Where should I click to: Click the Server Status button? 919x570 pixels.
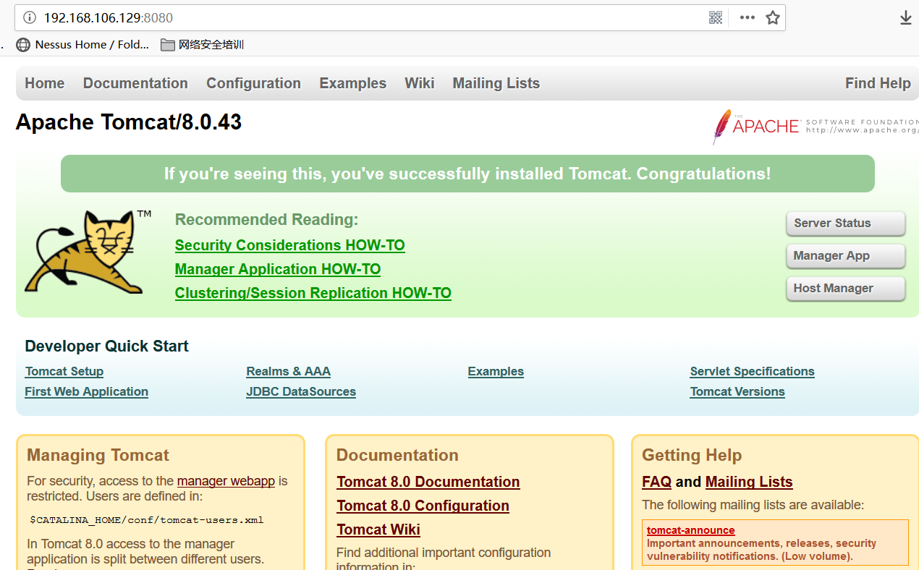845,224
